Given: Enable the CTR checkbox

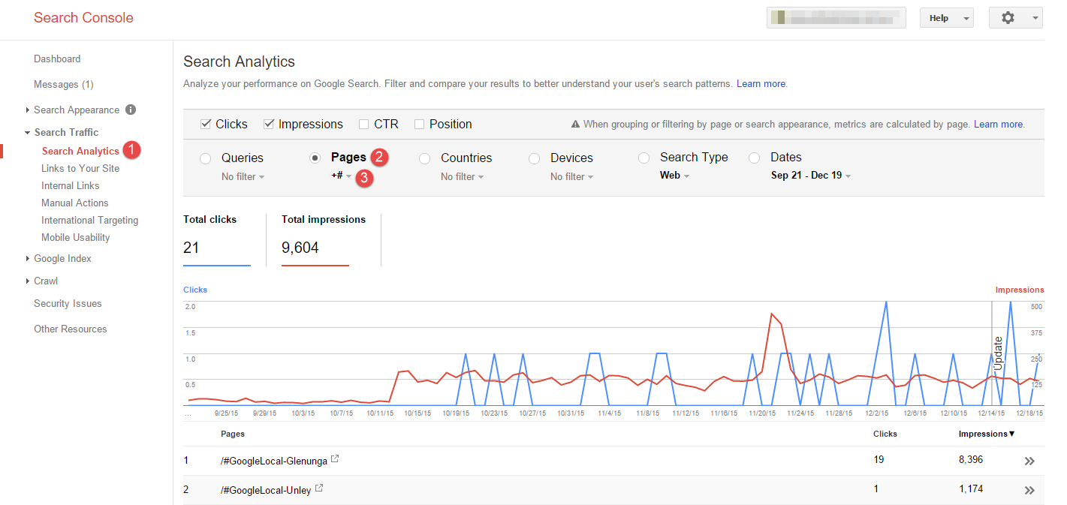Looking at the screenshot, I should (364, 124).
